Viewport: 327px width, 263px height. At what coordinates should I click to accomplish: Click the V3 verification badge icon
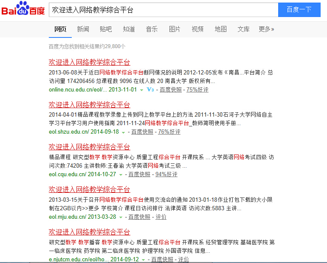coord(150,90)
